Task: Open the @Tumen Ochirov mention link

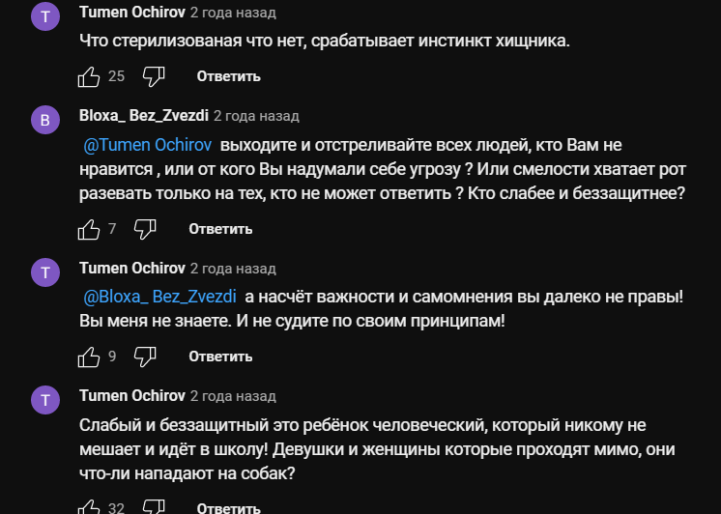Action: click(x=149, y=147)
